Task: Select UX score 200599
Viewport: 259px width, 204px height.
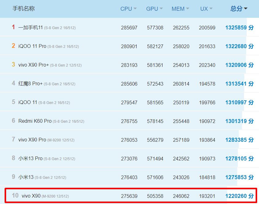Action: pyautogui.click(x=207, y=28)
